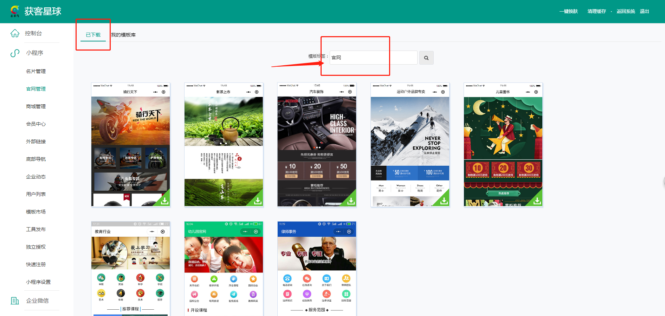Select 企业微信 in the sidebar
The image size is (665, 316).
click(37, 301)
